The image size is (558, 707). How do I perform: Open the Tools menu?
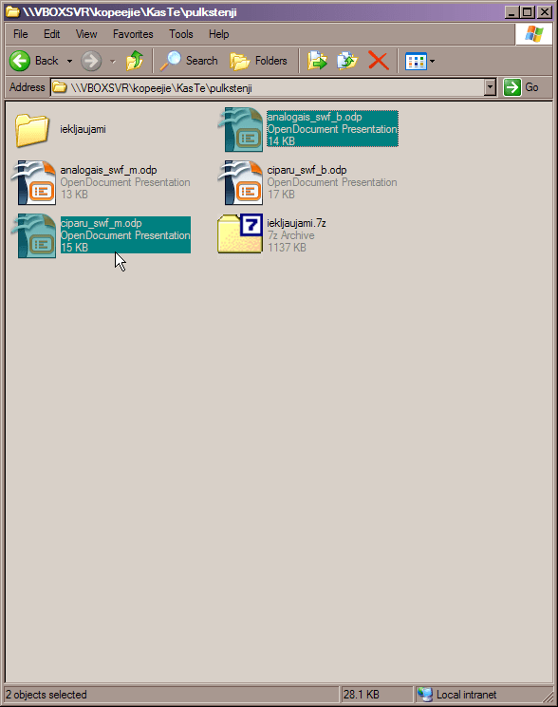(x=181, y=34)
